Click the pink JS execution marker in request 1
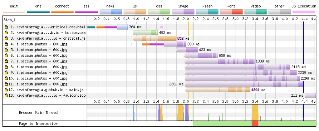Image resolution: width=319 pixels, height=131 pixels. point(162,27)
